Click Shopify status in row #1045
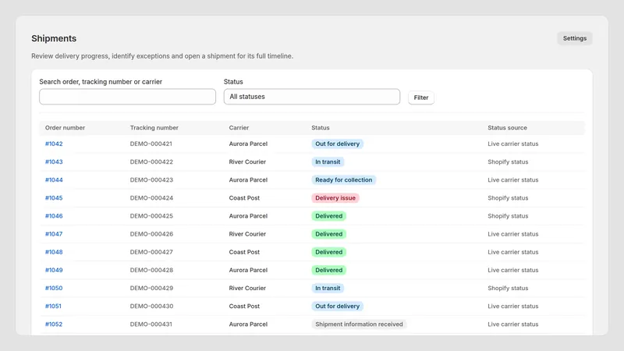624x351 pixels. [x=509, y=198]
